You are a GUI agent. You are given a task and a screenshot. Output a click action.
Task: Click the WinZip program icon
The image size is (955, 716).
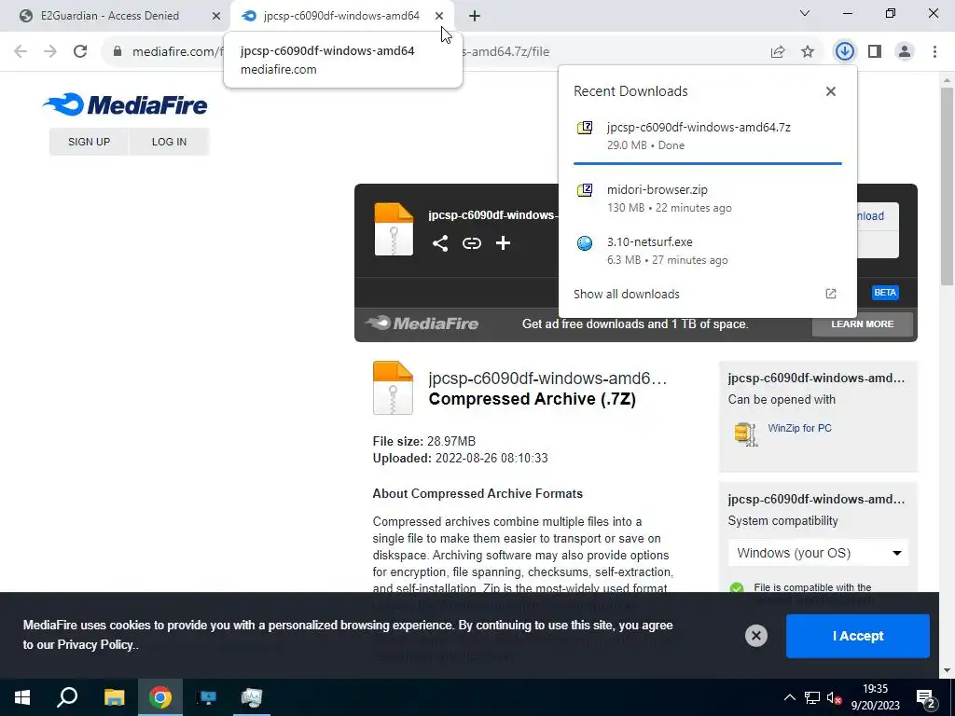point(745,434)
